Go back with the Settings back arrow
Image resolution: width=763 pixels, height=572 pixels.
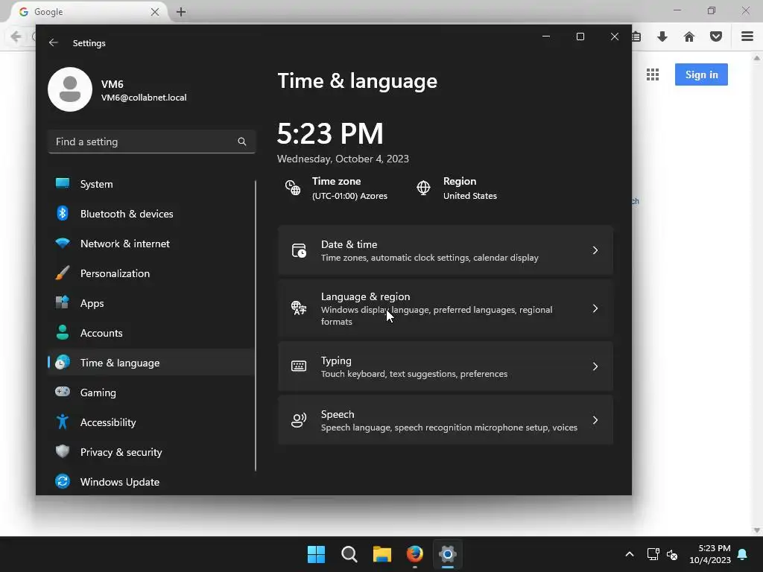(54, 42)
